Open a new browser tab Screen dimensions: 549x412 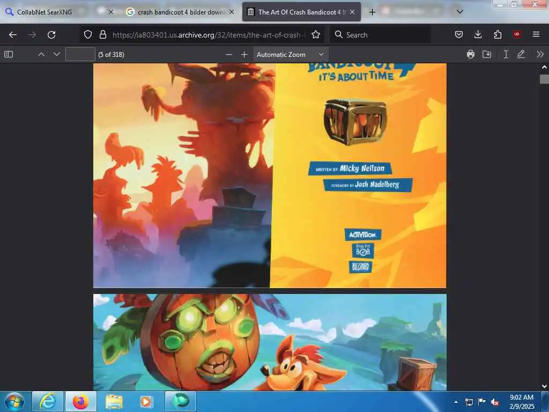372,12
